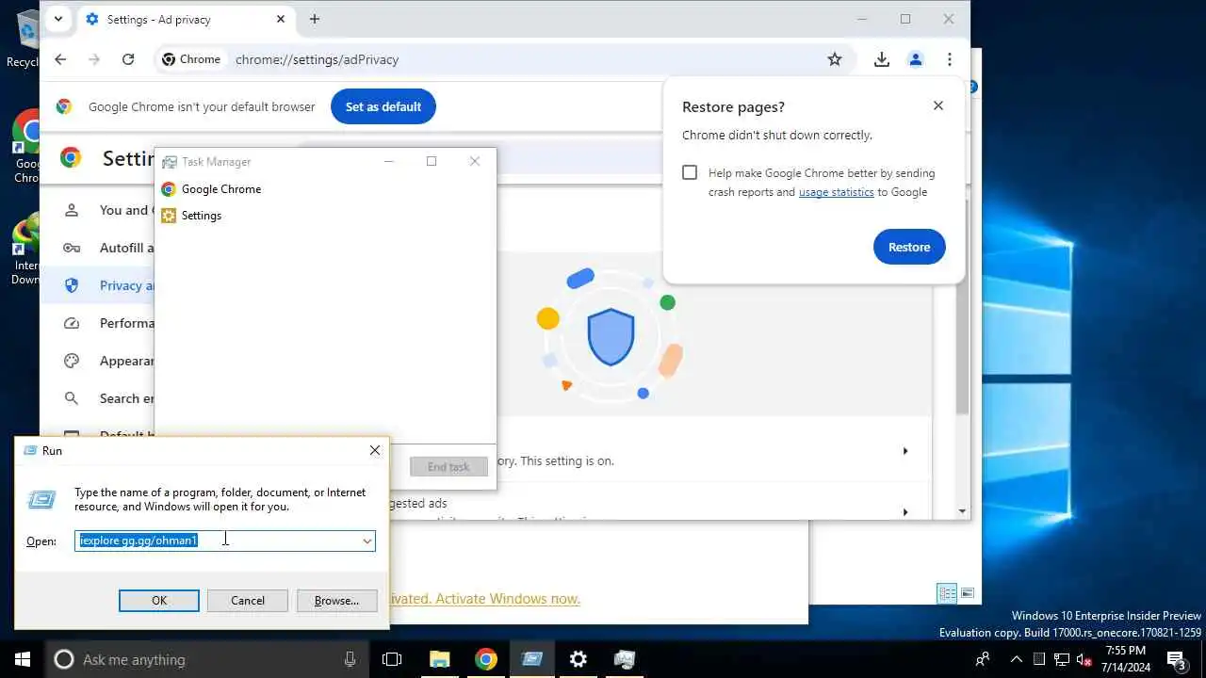The image size is (1206, 678).
Task: Open the usage statistics link
Action: click(836, 192)
